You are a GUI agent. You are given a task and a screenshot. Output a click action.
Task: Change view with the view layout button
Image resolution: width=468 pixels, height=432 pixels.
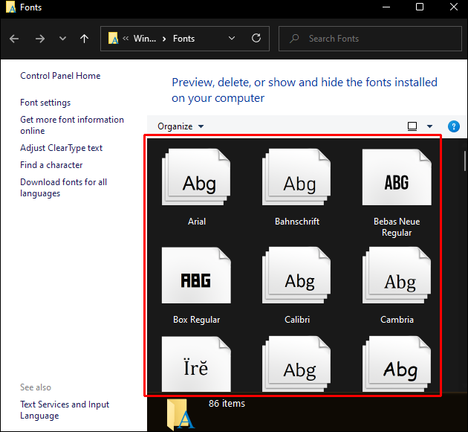(x=412, y=126)
